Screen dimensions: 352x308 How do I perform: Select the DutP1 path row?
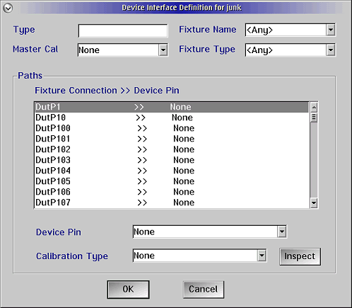[x=172, y=107]
